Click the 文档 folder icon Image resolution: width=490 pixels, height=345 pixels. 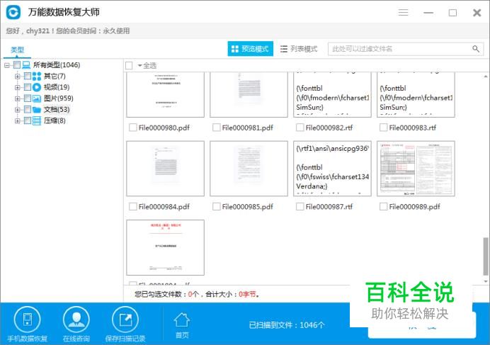[x=37, y=110]
